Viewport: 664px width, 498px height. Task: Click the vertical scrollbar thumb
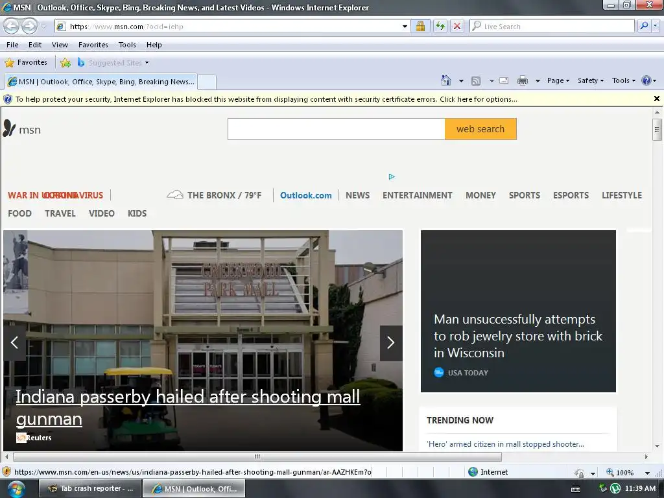(x=657, y=130)
